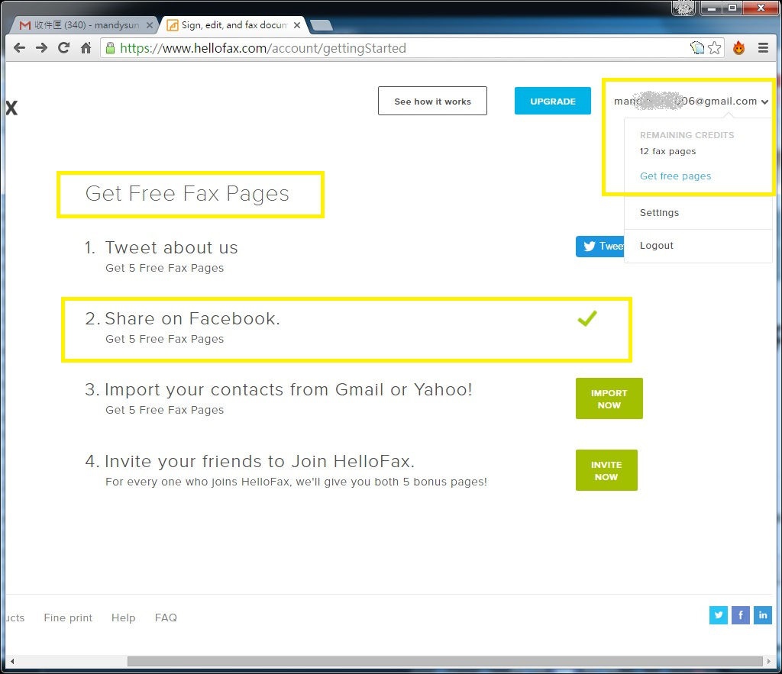Open the Facebook icon in the footer

(741, 615)
